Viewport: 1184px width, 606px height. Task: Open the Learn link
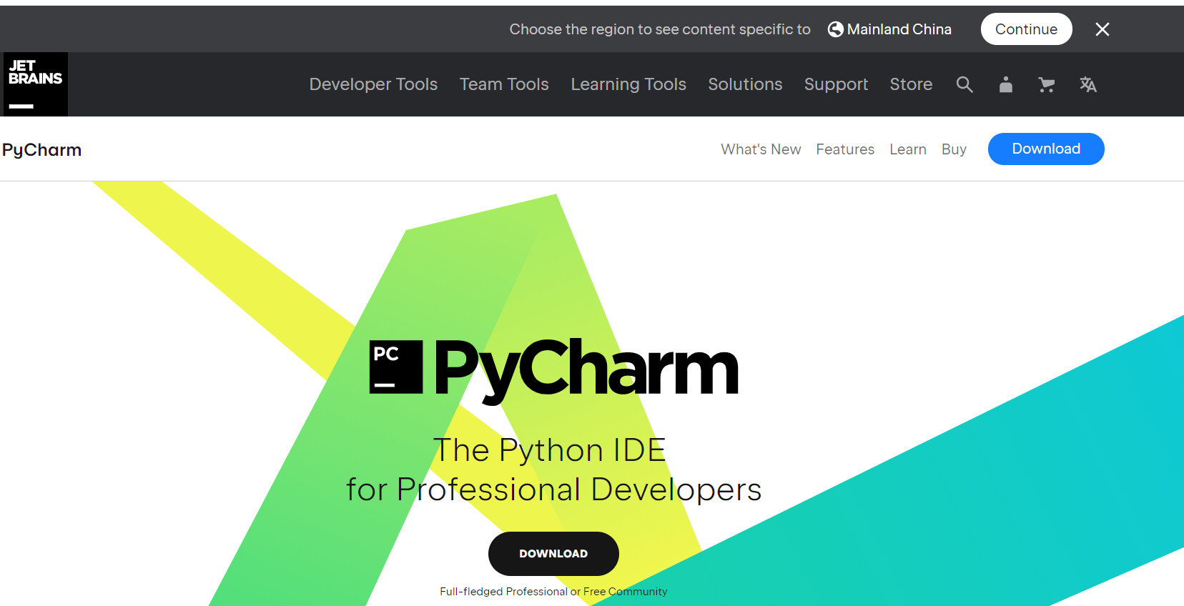(x=908, y=149)
